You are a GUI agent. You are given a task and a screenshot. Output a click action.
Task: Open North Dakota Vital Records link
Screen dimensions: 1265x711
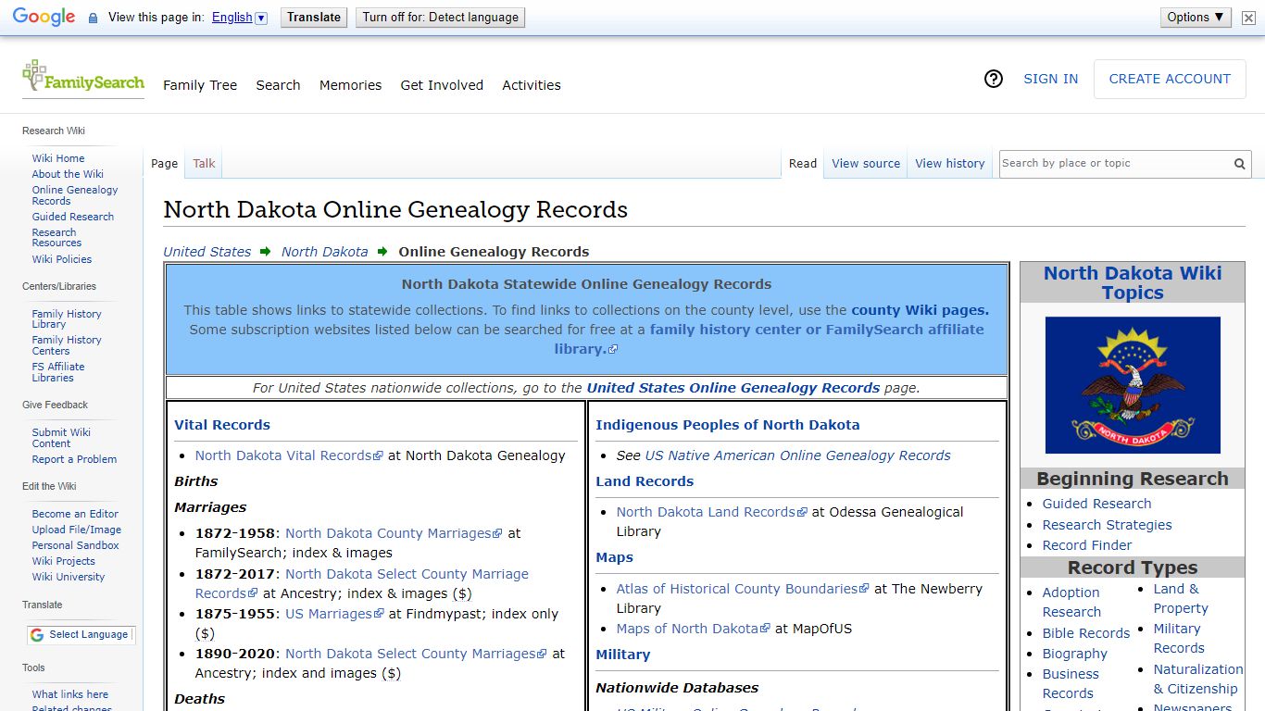point(289,455)
